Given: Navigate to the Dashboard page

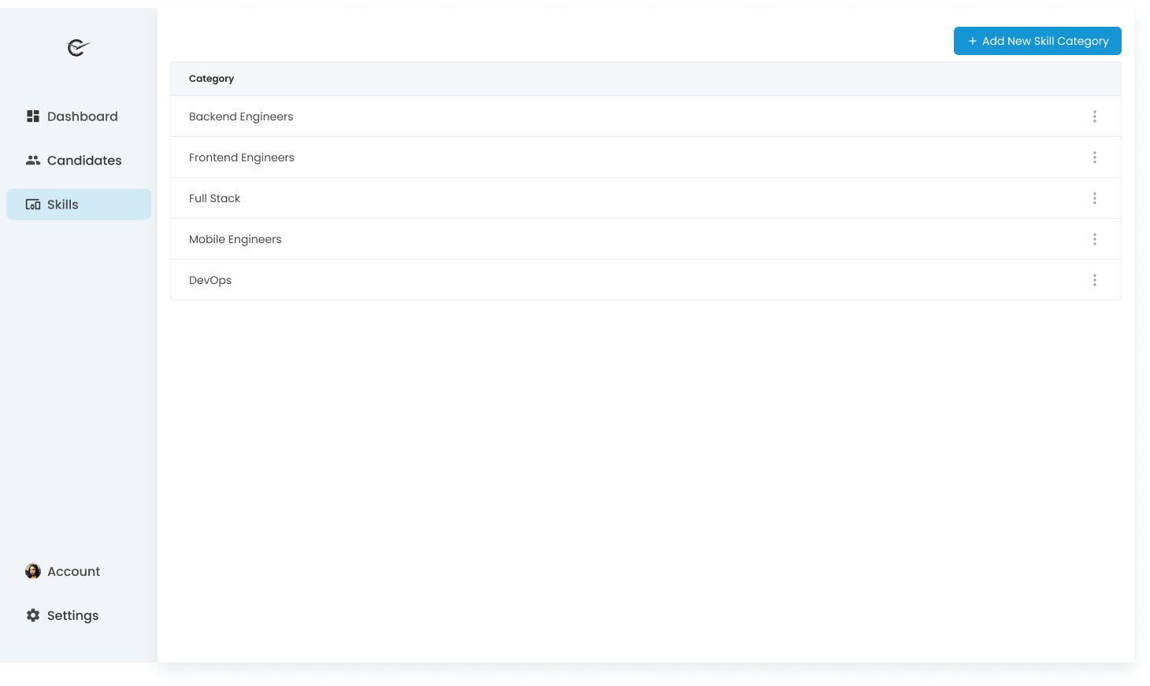Looking at the screenshot, I should tap(83, 116).
